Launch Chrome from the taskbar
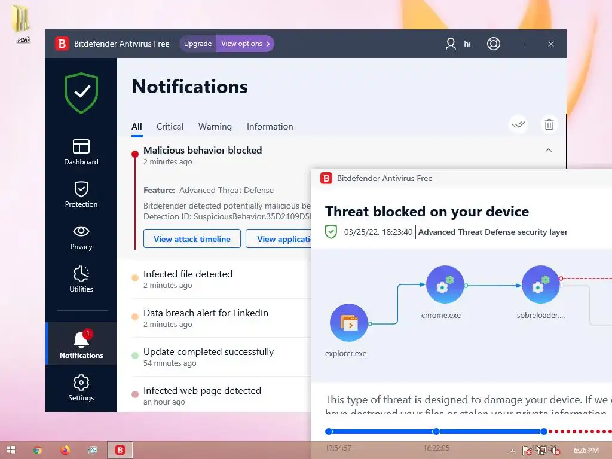Screen dimensions: 612x459 click(x=38, y=450)
